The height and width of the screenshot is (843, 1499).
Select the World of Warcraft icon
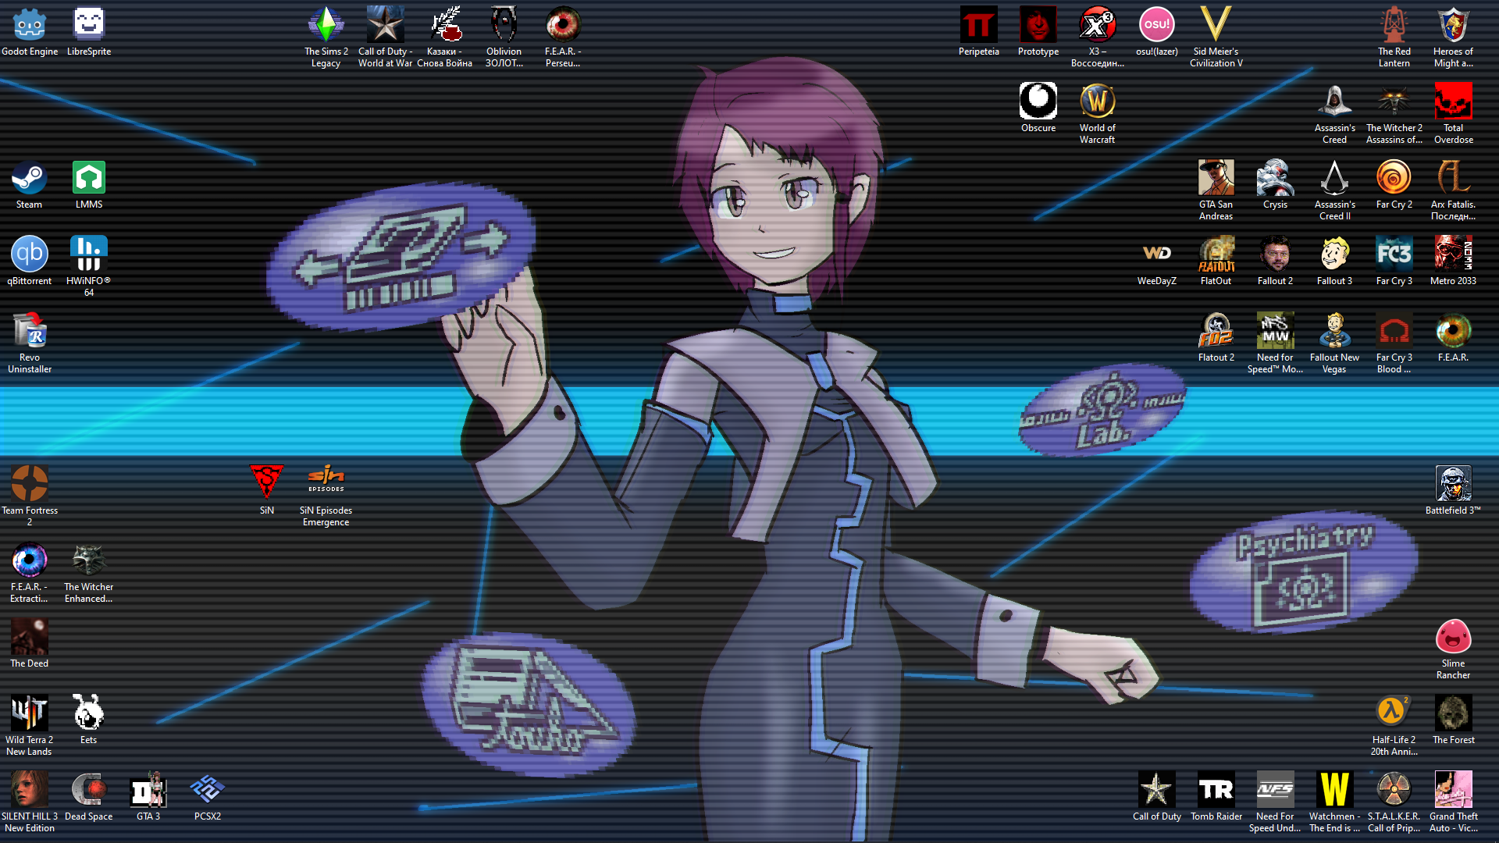tap(1098, 113)
